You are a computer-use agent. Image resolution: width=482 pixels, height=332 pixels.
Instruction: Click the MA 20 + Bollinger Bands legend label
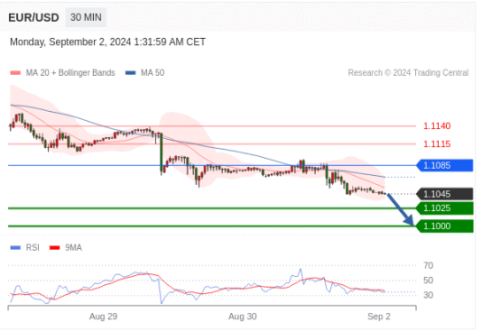point(70,73)
